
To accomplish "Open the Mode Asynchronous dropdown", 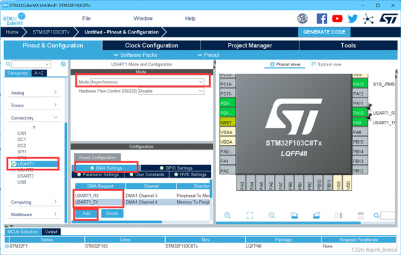I will (147, 82).
